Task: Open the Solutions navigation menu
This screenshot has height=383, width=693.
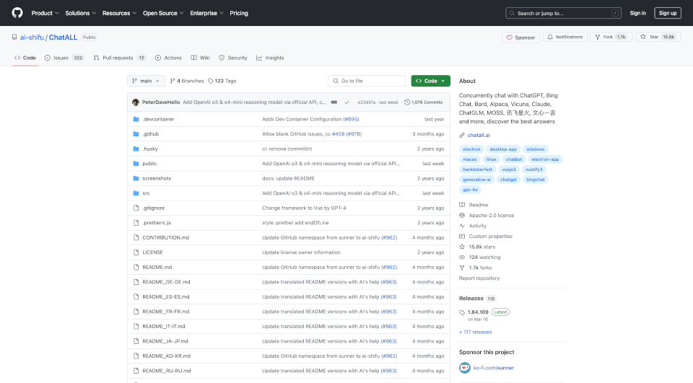Action: point(80,13)
